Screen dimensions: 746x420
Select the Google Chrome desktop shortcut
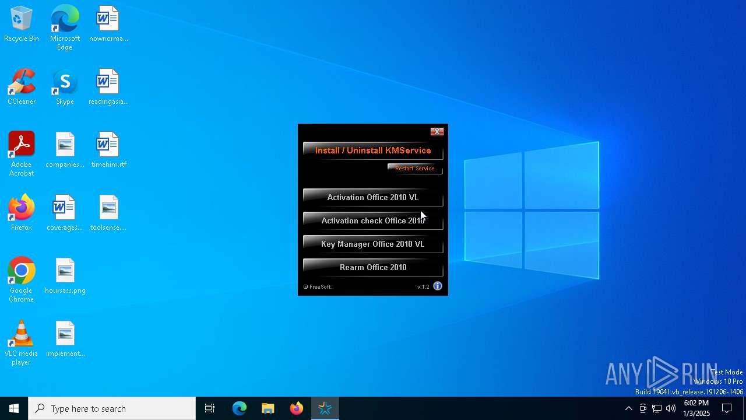click(x=22, y=280)
